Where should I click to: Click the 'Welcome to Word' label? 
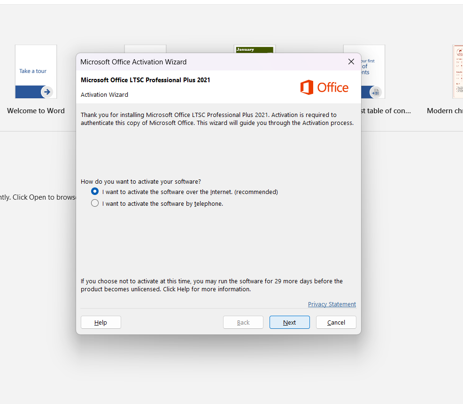click(36, 111)
